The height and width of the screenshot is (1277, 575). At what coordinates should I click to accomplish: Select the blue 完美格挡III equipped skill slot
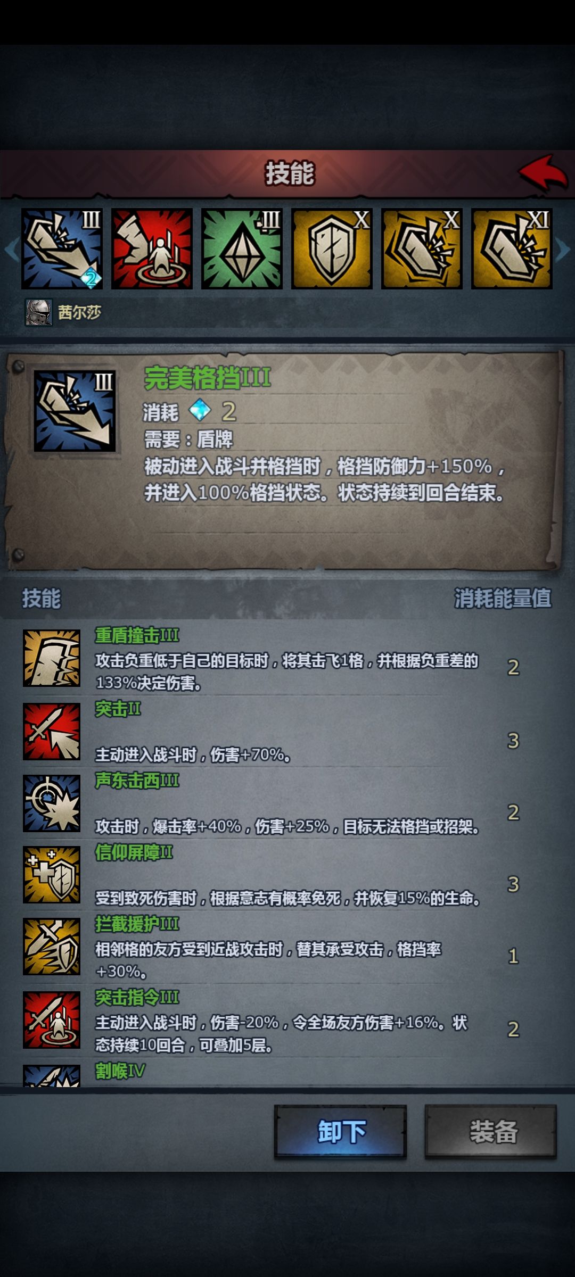click(62, 249)
